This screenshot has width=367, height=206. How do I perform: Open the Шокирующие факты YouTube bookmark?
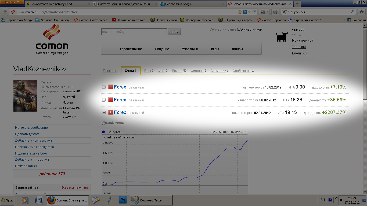[x=130, y=20]
